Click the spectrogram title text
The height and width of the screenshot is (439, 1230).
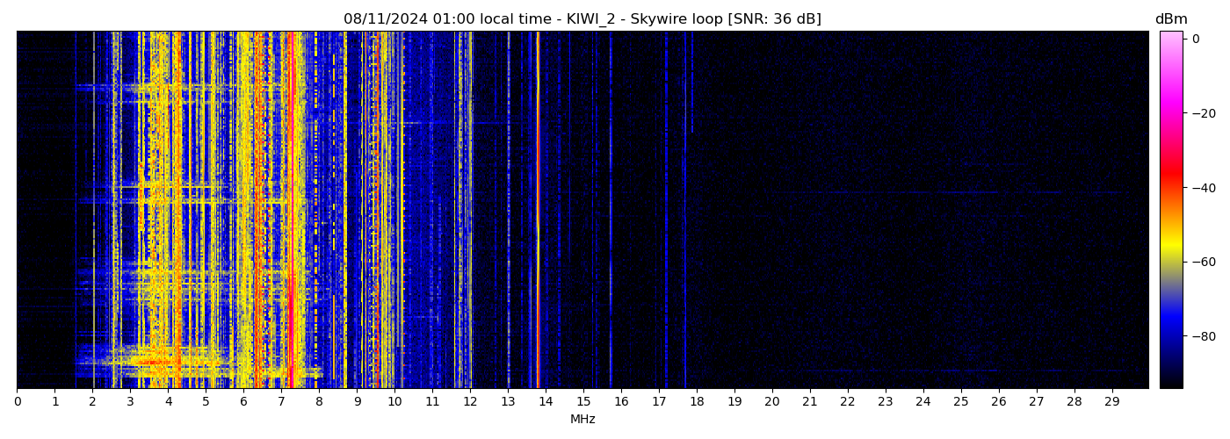pyautogui.click(x=582, y=19)
